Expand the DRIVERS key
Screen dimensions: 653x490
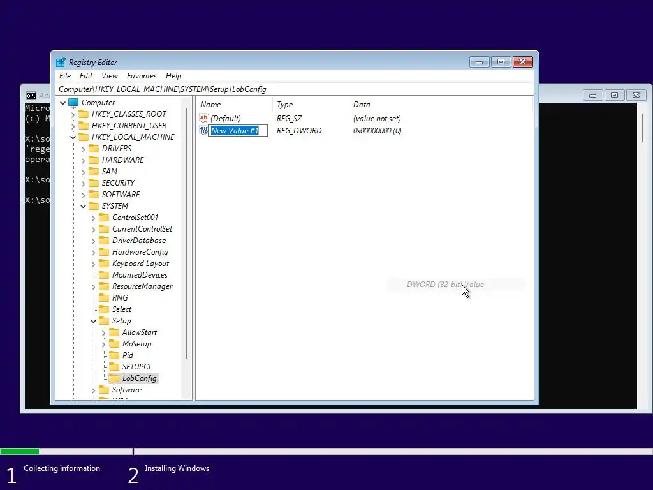[x=84, y=149]
